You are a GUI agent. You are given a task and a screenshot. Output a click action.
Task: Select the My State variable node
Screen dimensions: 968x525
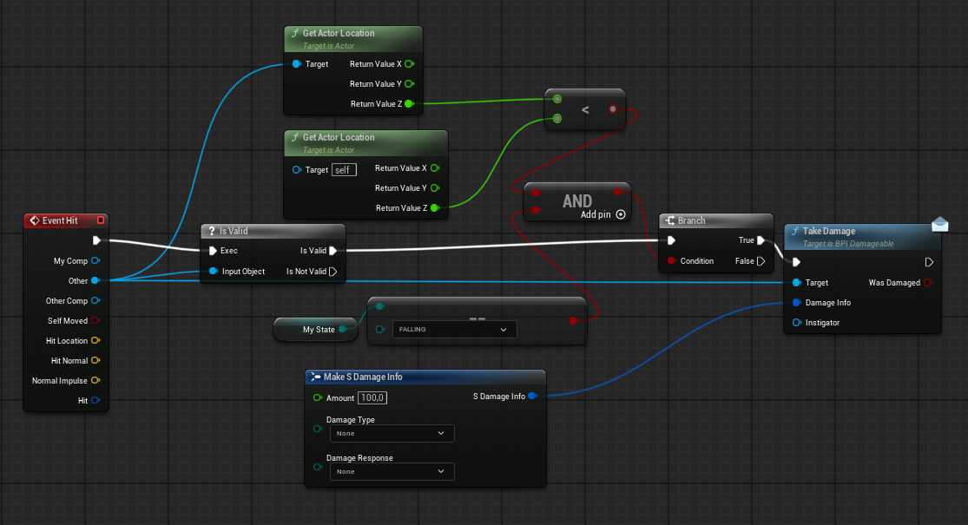pyautogui.click(x=315, y=330)
